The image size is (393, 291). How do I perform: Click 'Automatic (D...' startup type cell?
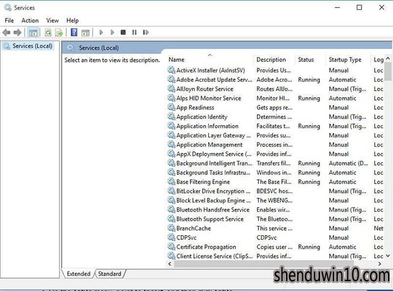348,163
